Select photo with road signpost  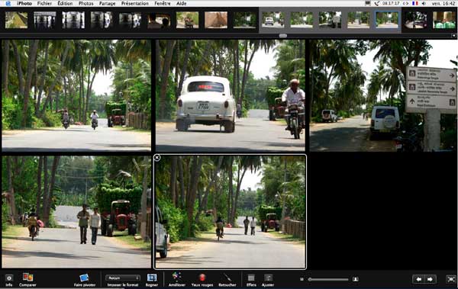[383, 95]
